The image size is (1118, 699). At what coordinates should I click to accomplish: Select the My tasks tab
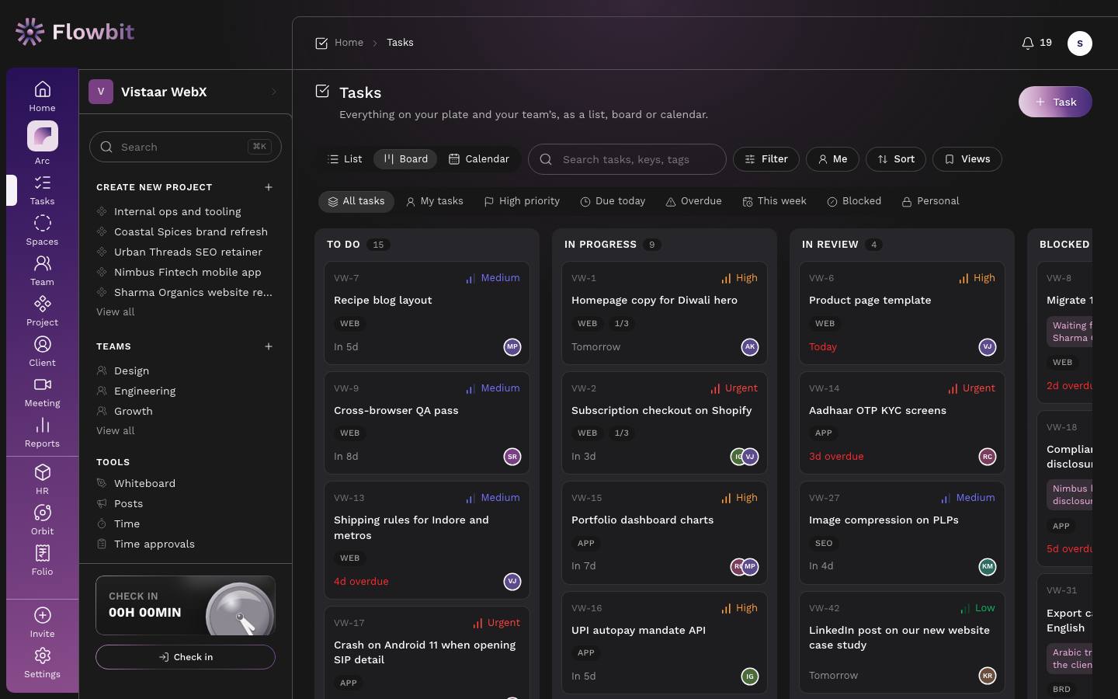(x=435, y=201)
